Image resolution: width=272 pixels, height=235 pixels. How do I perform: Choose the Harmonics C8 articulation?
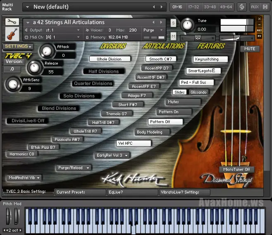[22, 154]
